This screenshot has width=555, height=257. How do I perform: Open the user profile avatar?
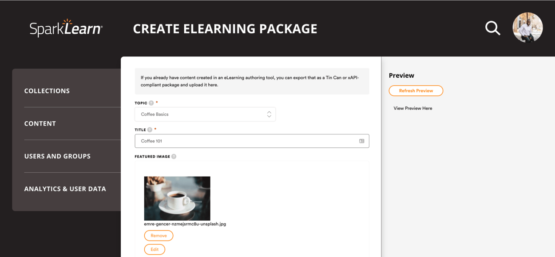[x=527, y=27]
